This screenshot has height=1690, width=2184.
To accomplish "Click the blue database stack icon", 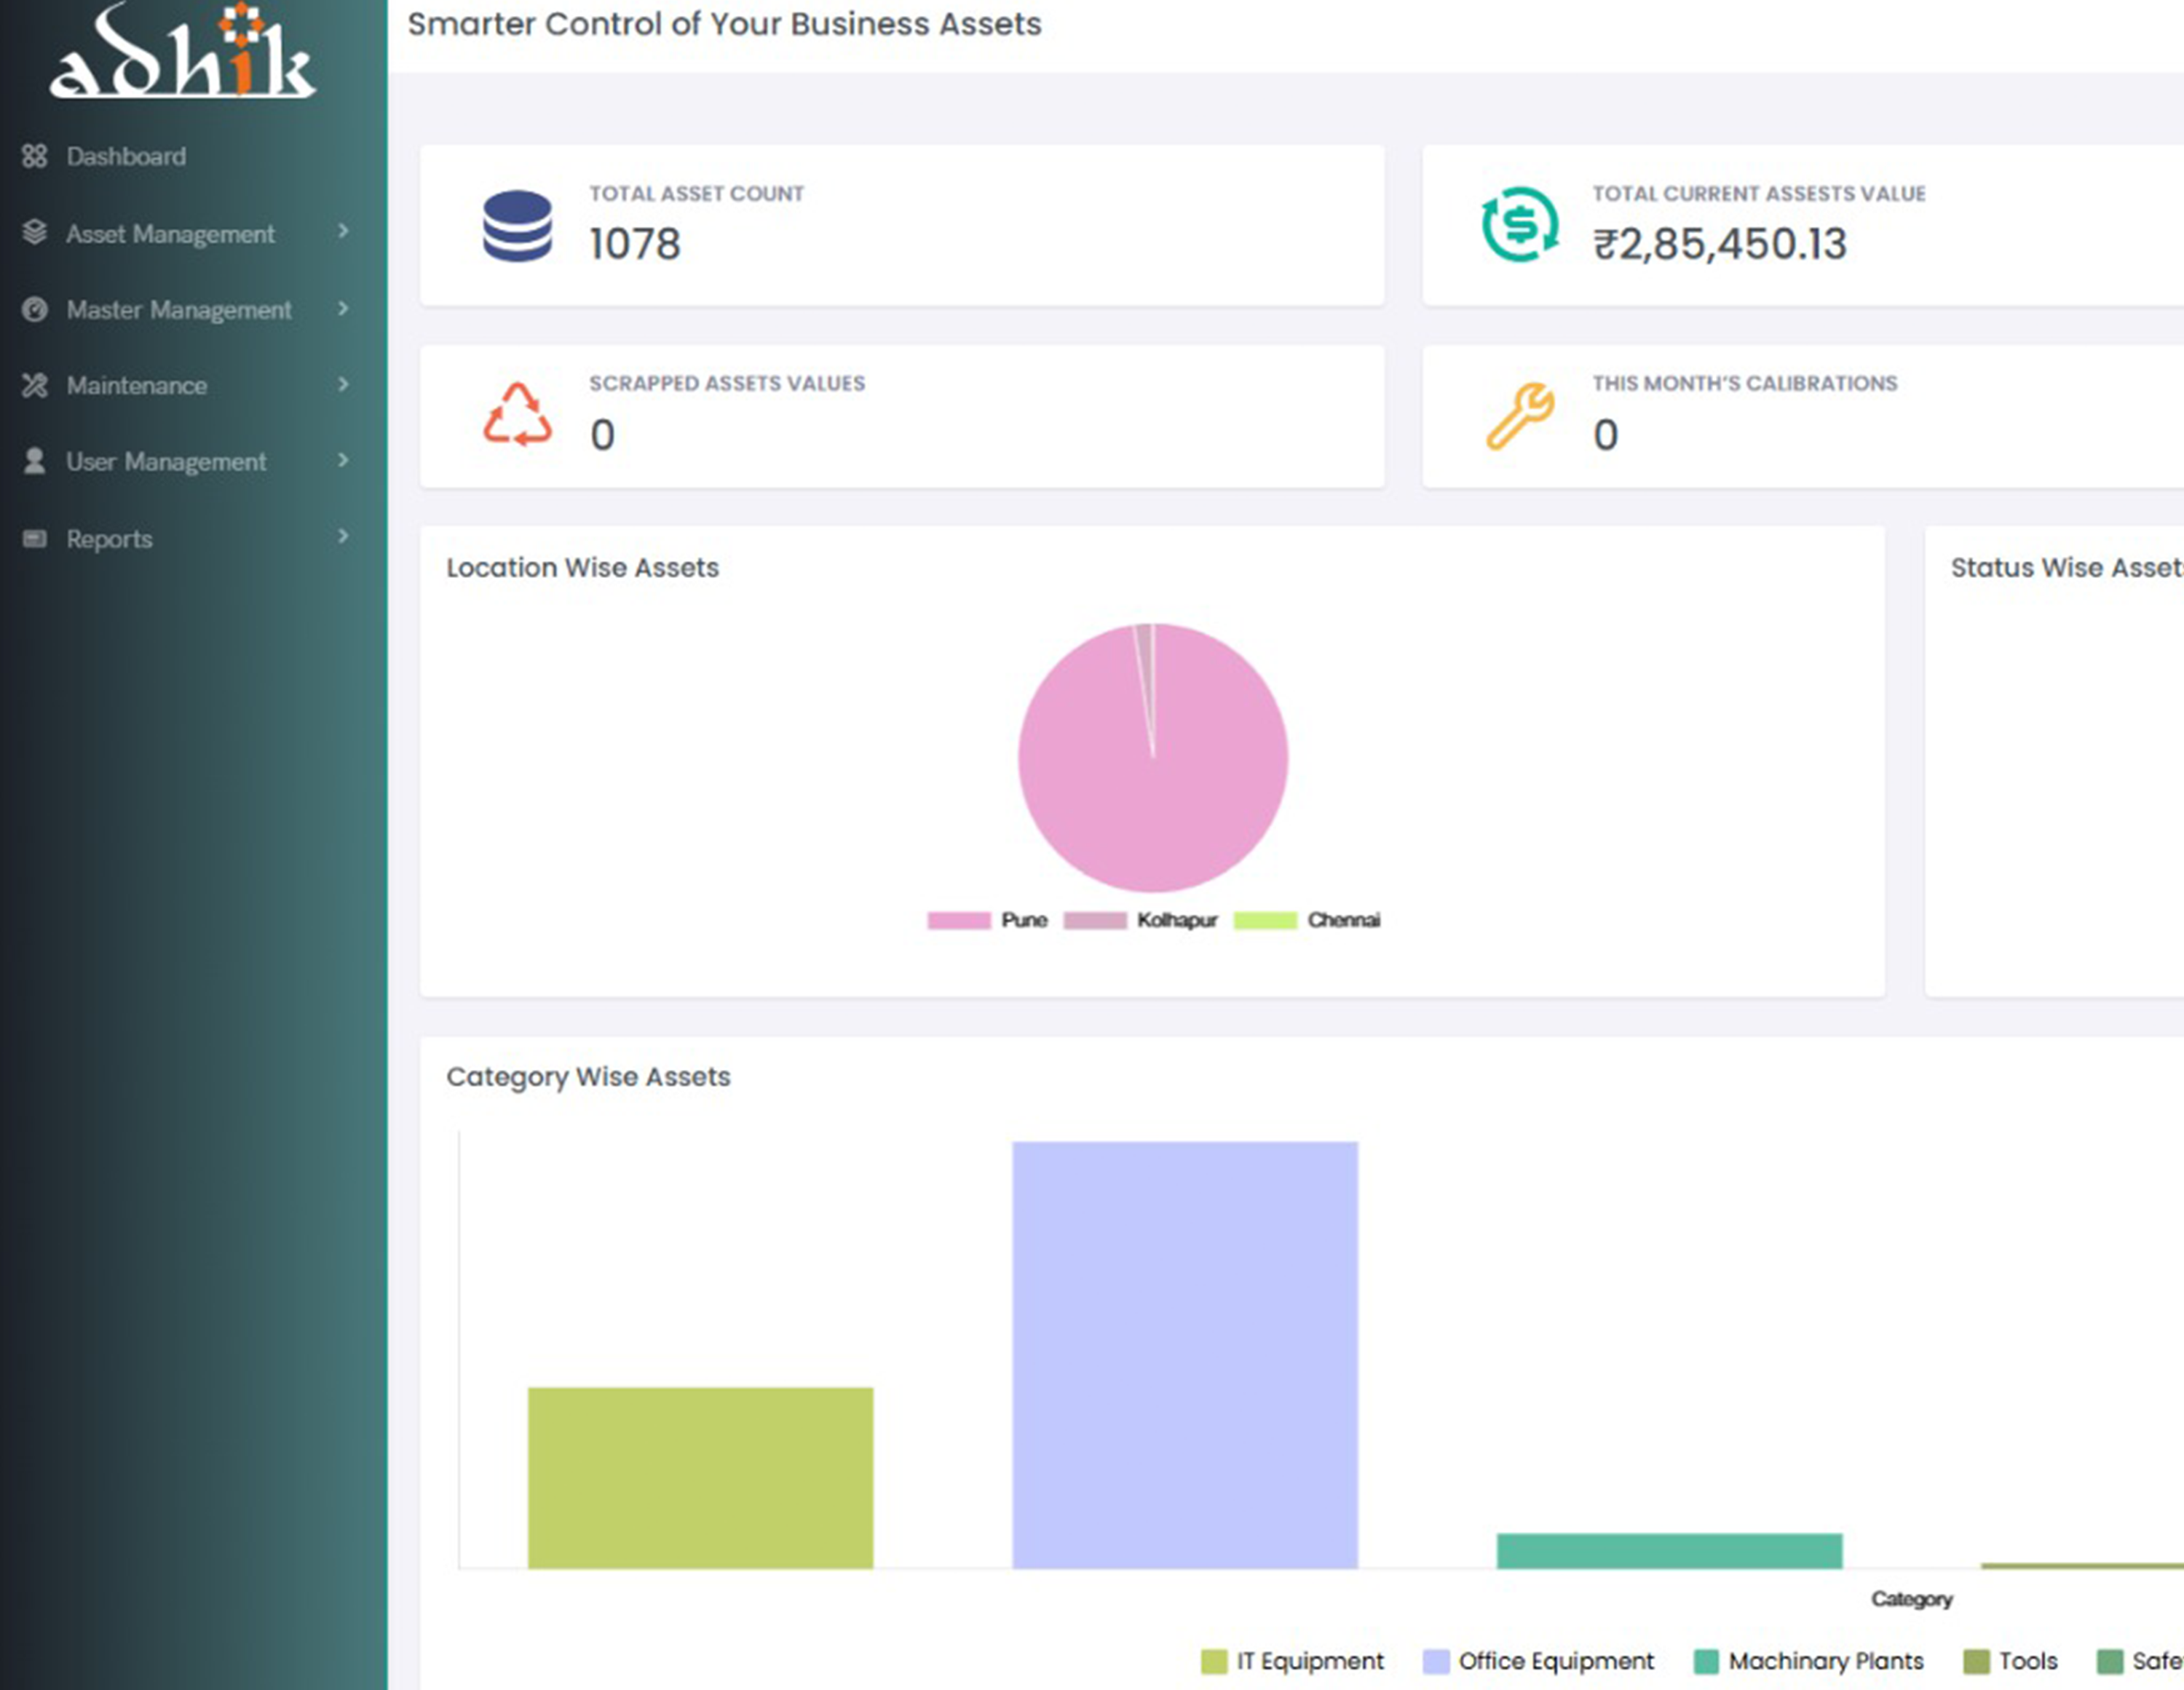I will 517,226.
